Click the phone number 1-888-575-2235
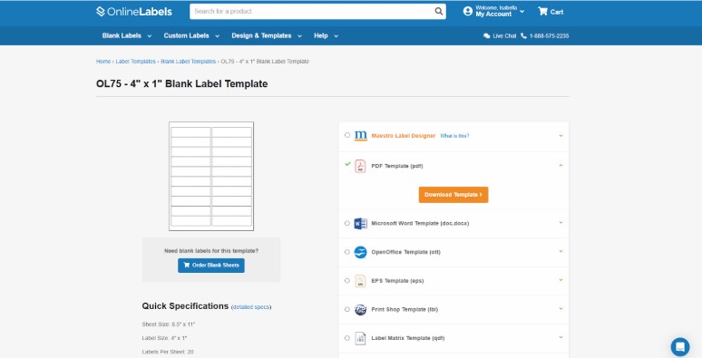This screenshot has width=702, height=358. click(549, 36)
